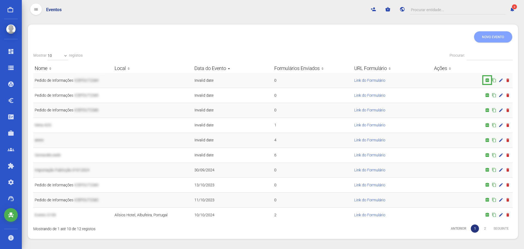Go to page 2 of the table
Screen dimensions: 524x249
(x=485, y=229)
